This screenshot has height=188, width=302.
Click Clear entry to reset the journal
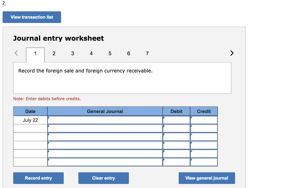[104, 178]
